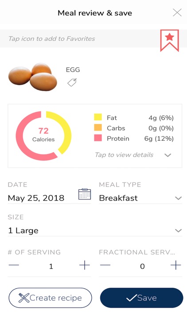Open the 1 Large size dropdown
187x332 pixels.
(95, 230)
